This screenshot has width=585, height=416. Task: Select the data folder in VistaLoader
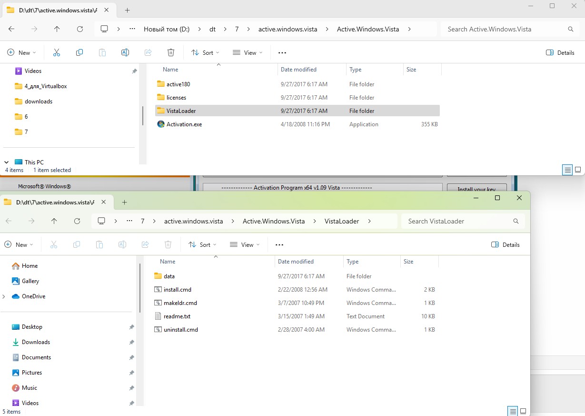pos(295,276)
